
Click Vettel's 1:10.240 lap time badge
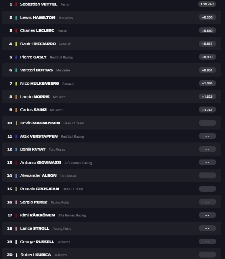pos(207,4)
